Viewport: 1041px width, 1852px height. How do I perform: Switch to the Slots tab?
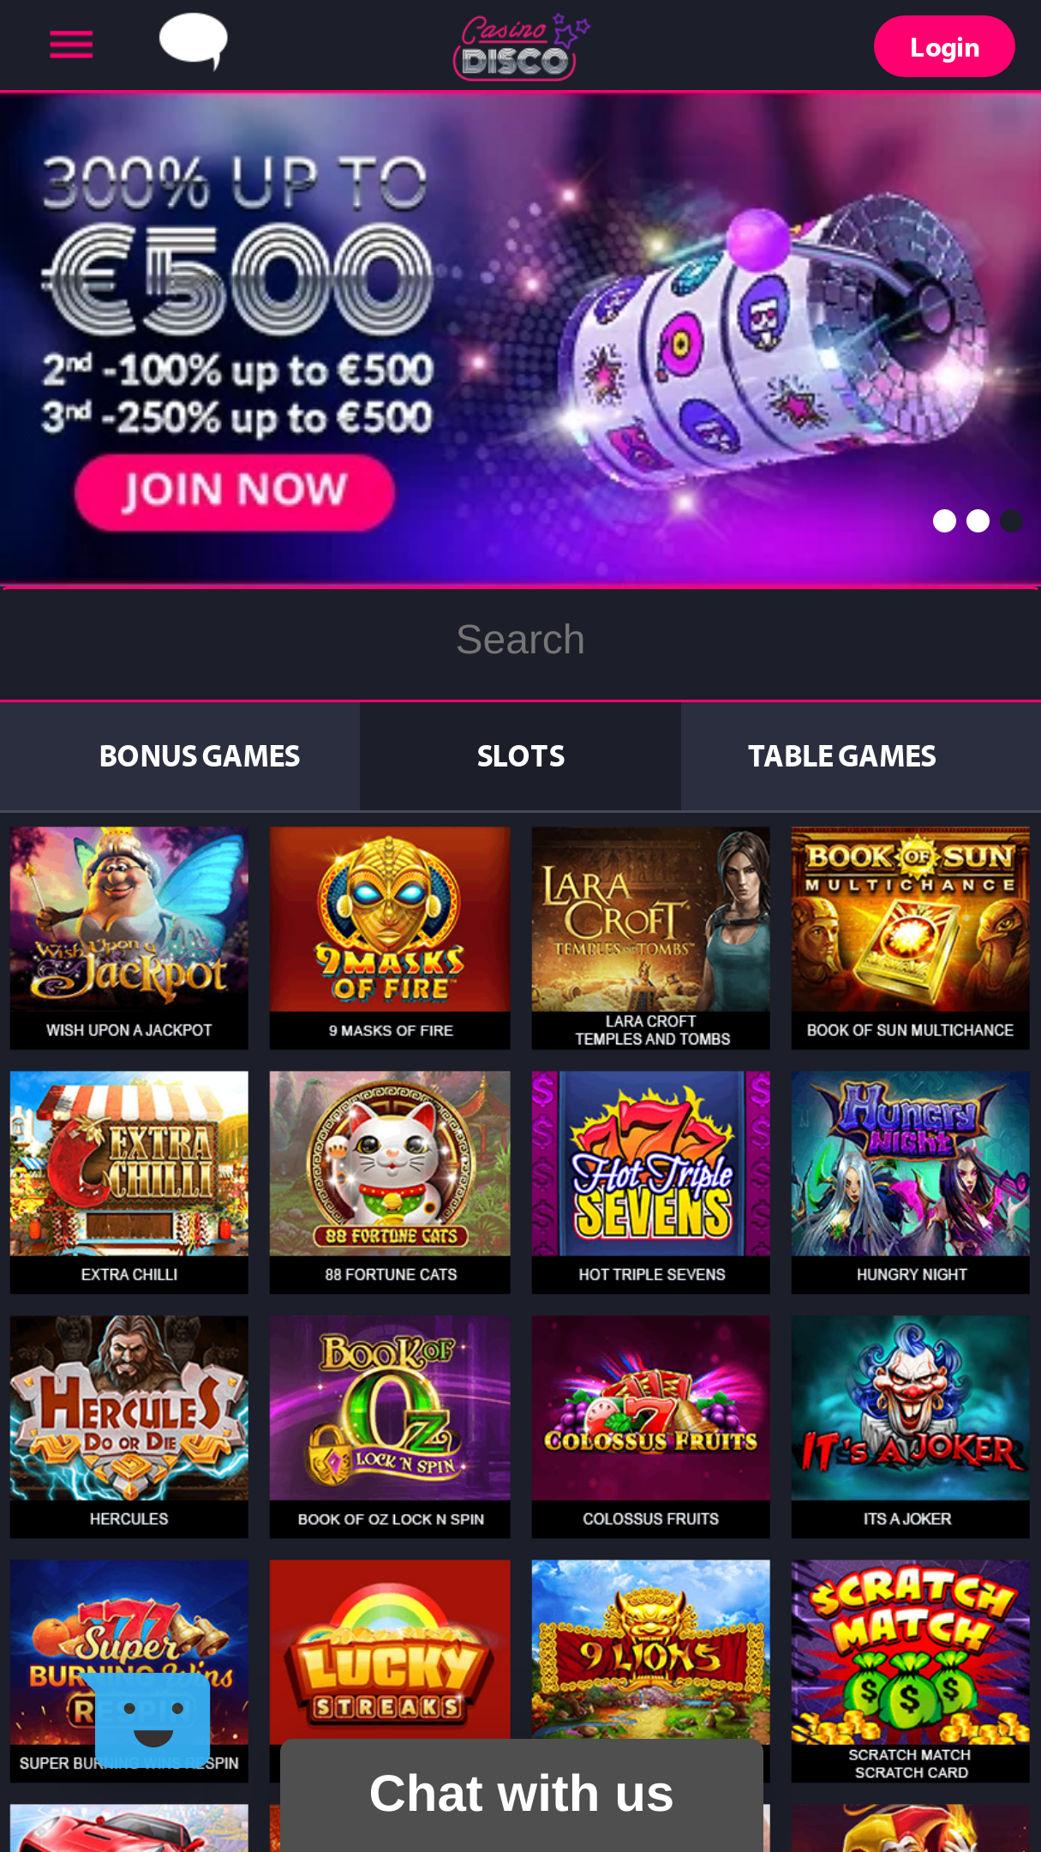pyautogui.click(x=521, y=756)
